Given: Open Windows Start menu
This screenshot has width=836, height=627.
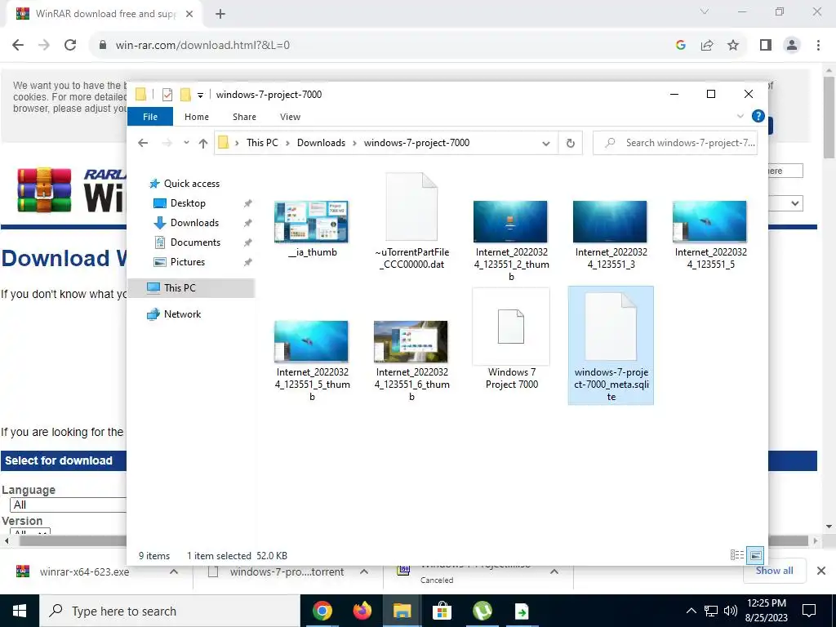Looking at the screenshot, I should pos(20,611).
